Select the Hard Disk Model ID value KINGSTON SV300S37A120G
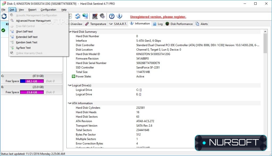 [x=153, y=54]
